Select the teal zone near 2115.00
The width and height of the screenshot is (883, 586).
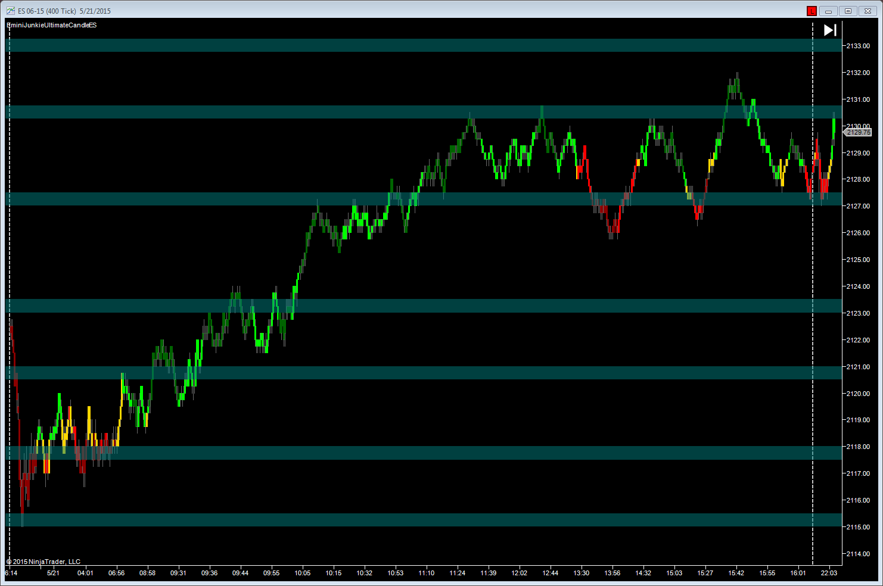424,520
